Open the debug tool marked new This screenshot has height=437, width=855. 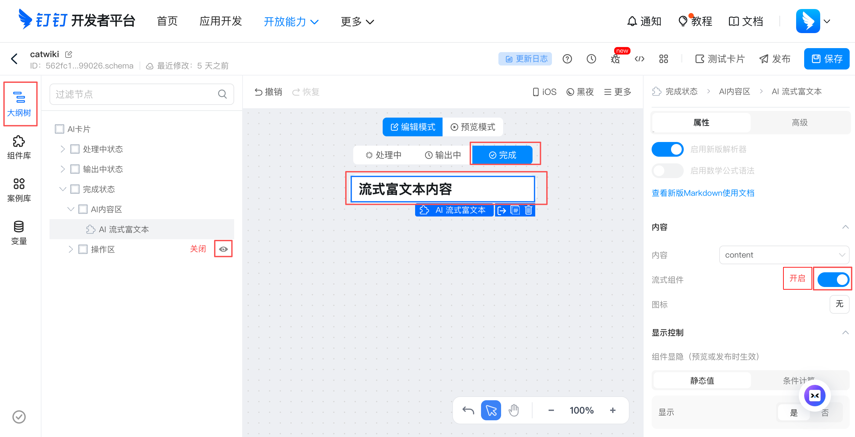point(615,59)
